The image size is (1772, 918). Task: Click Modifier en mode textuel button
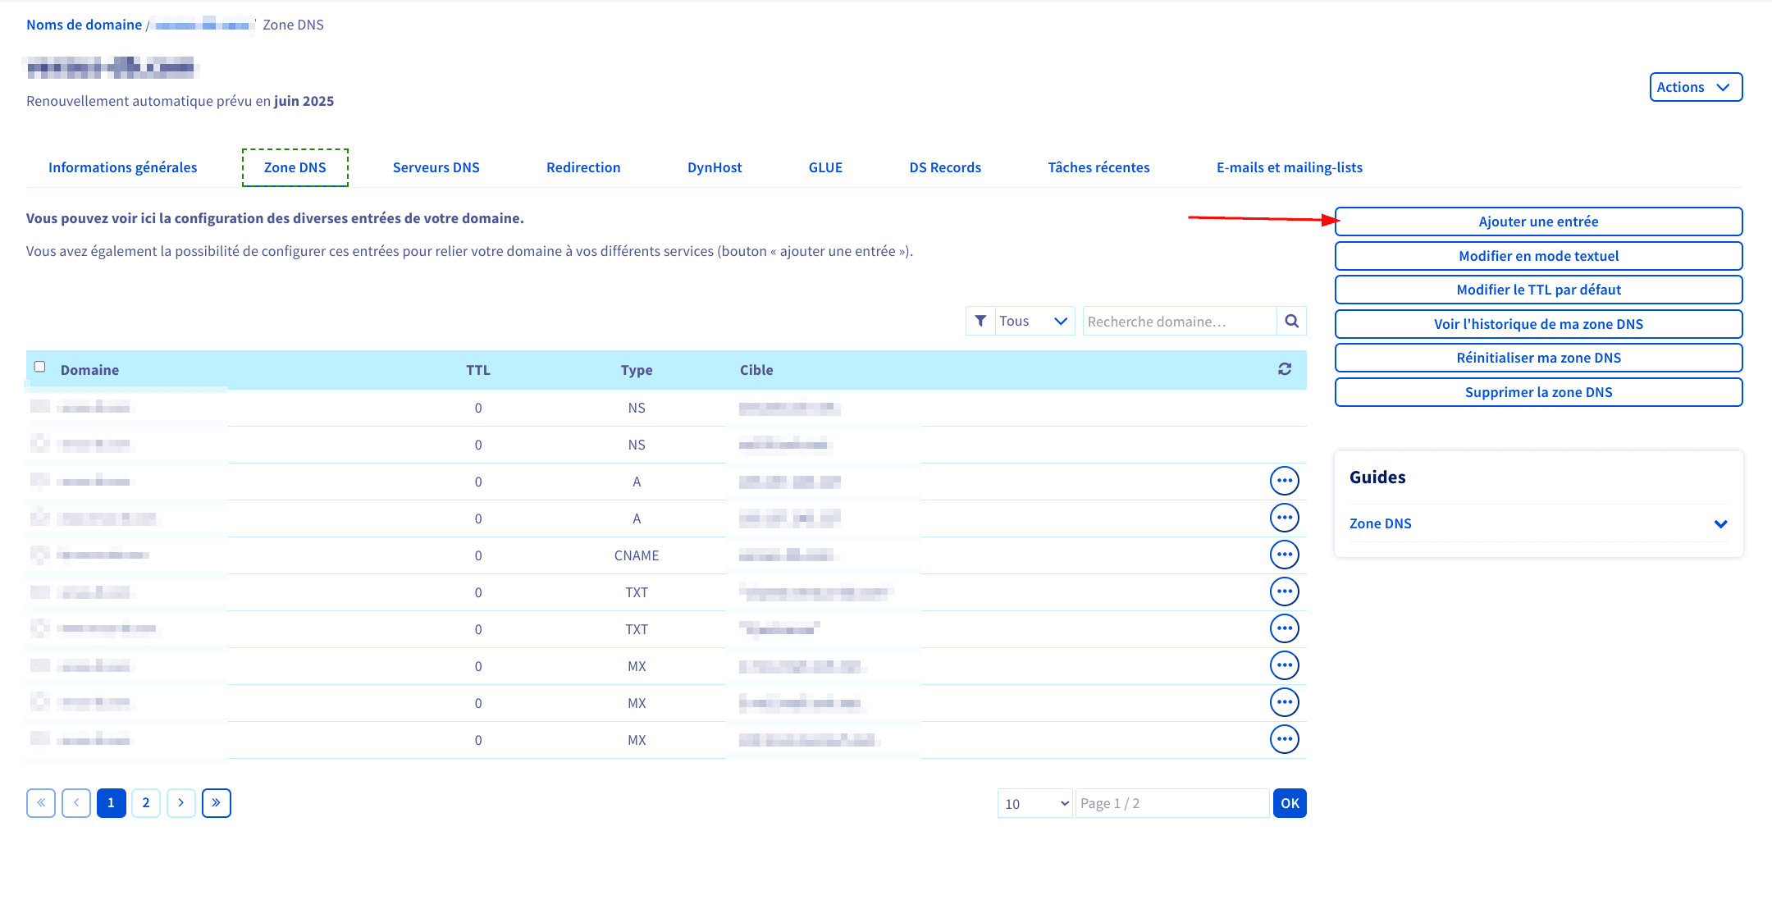(1538, 256)
